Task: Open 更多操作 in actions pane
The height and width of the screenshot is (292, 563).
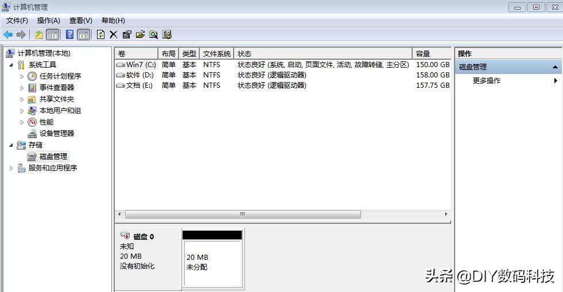Action: [x=487, y=81]
